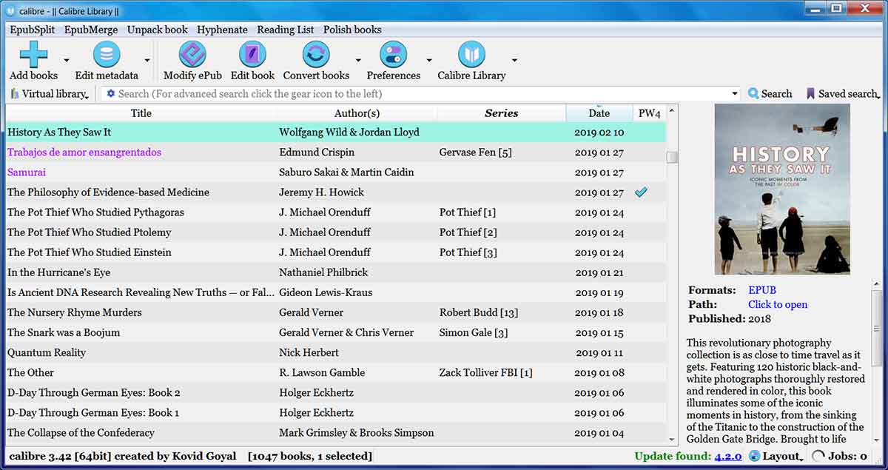This screenshot has height=470, width=888.
Task: Expand the Preferences dropdown arrow
Action: (x=429, y=60)
